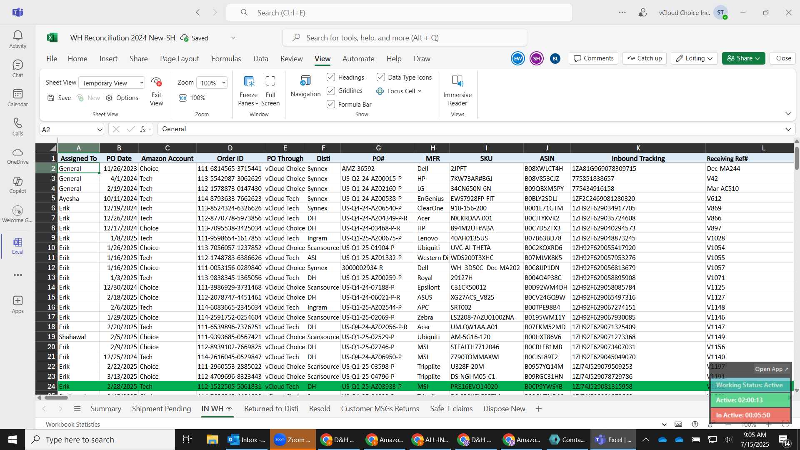Screen dimensions: 800x450
Task: Close the Excel file in Teams
Action: (x=783, y=58)
